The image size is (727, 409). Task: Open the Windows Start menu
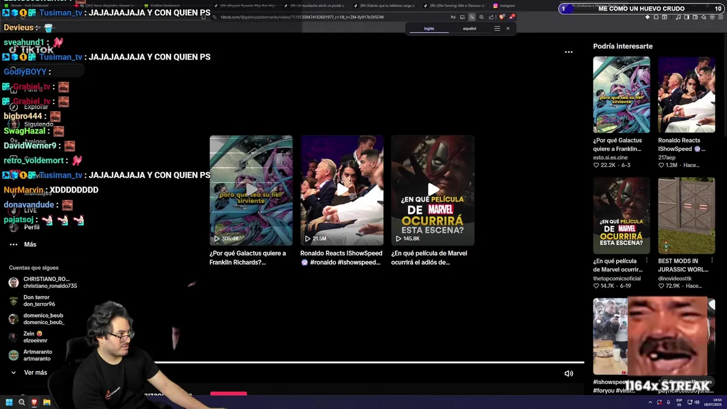tap(9, 402)
